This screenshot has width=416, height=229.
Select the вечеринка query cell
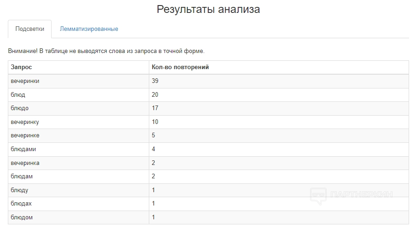[x=25, y=163]
